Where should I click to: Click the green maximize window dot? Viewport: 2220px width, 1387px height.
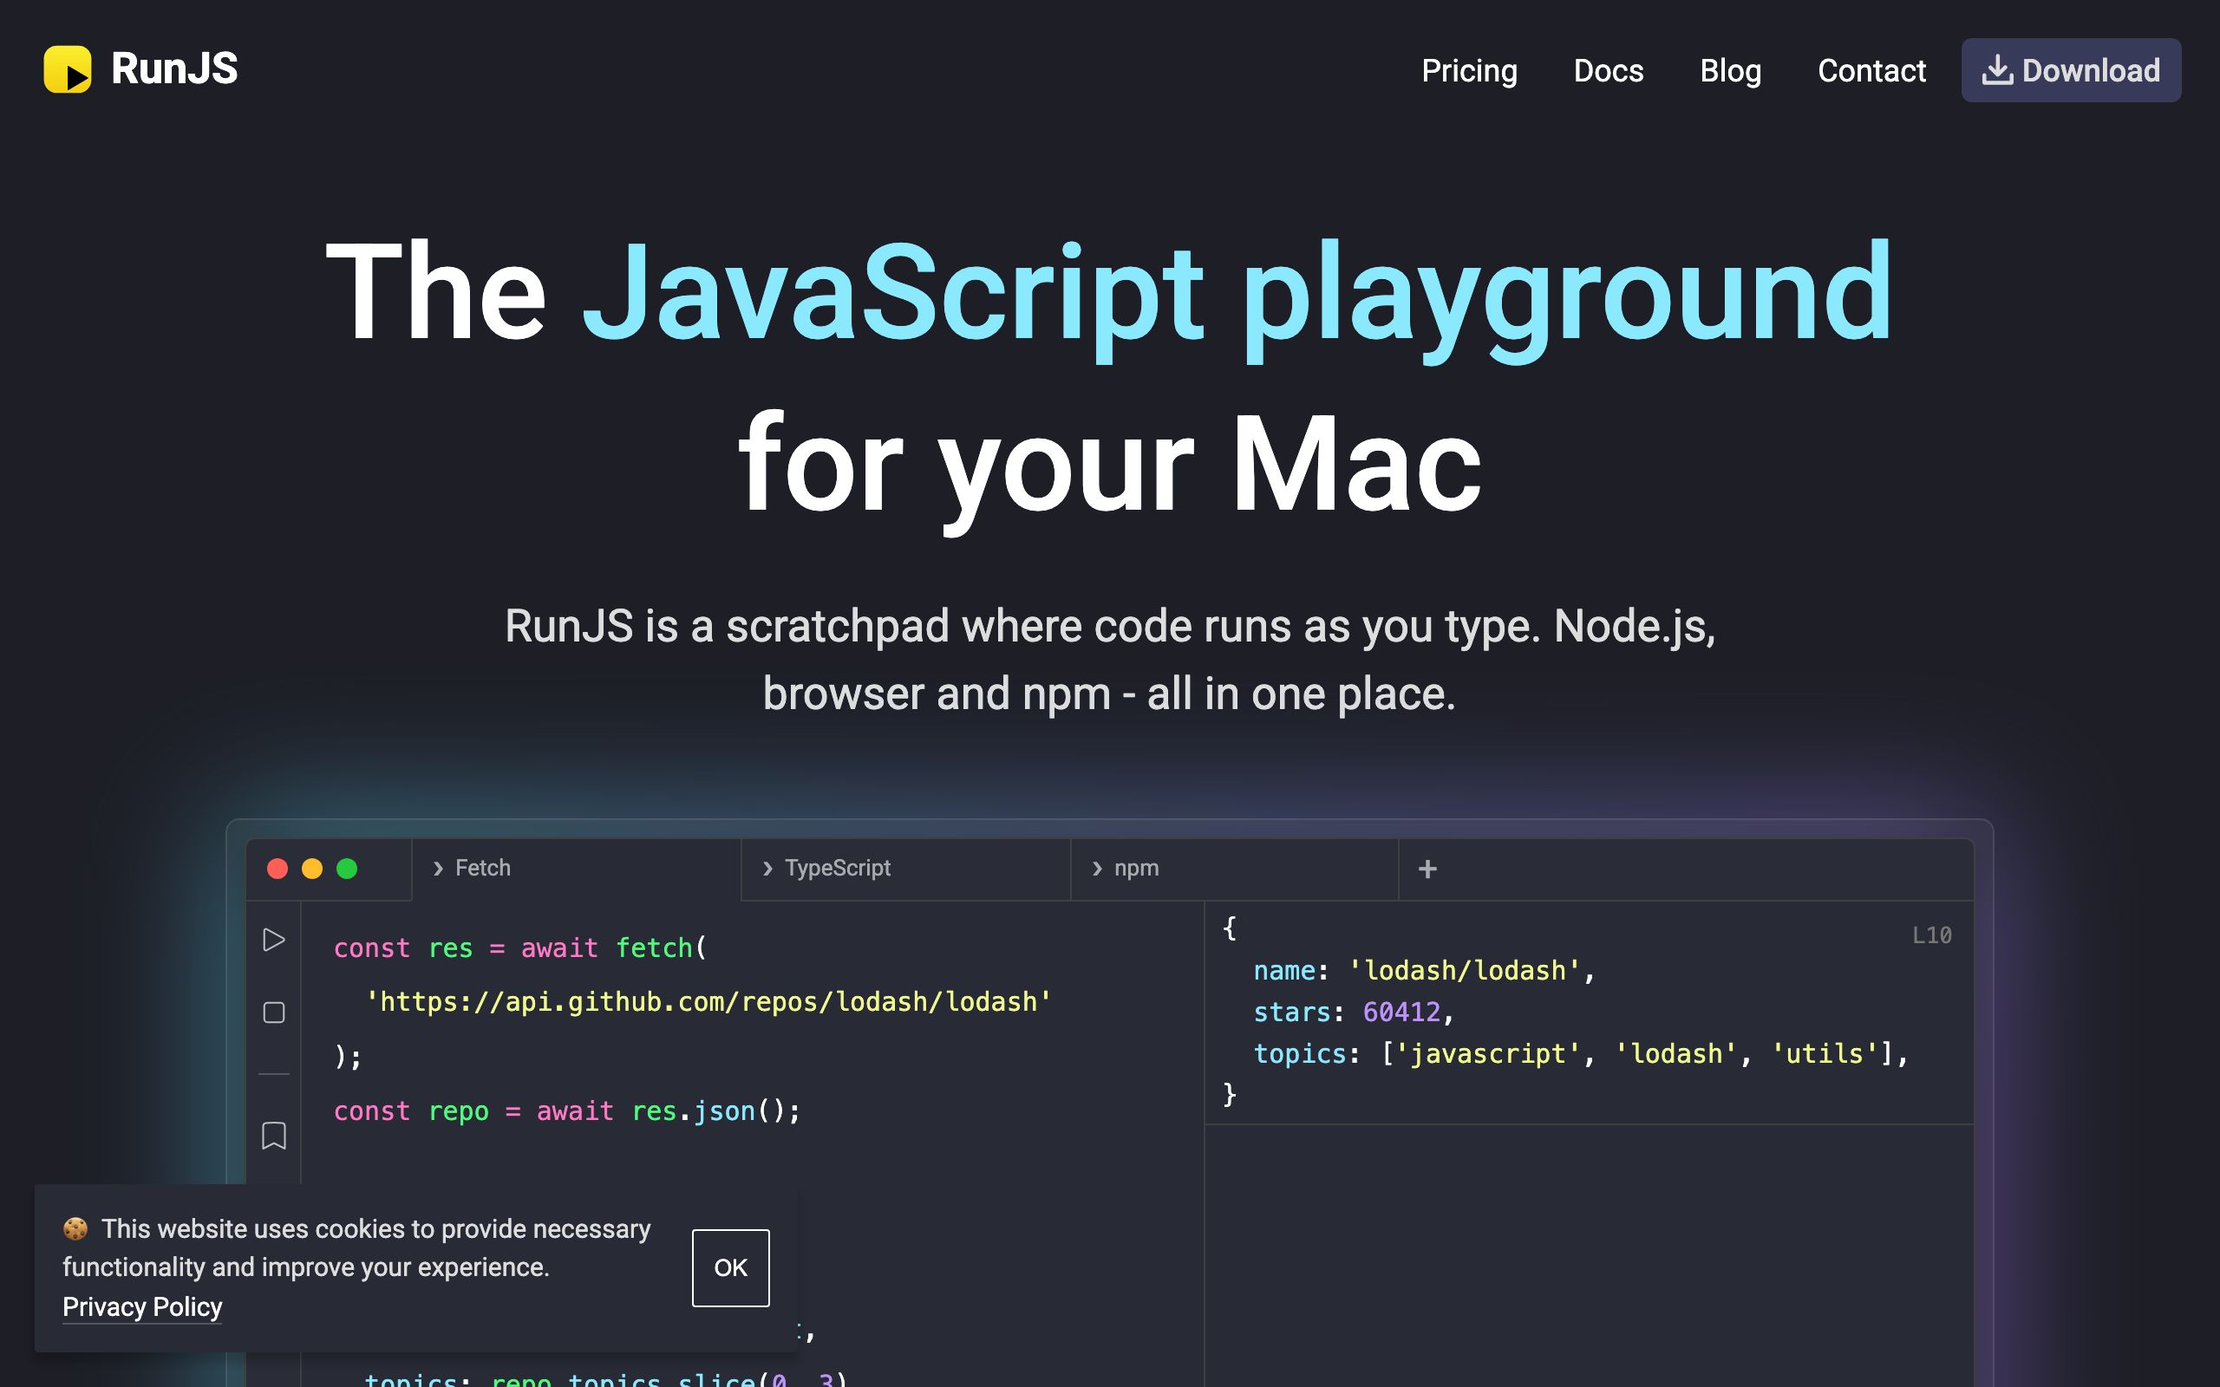pos(347,869)
